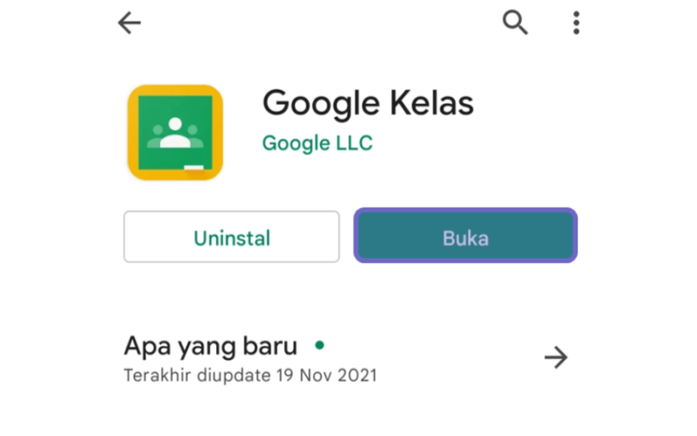Click the word baru in the section heading

coord(270,345)
